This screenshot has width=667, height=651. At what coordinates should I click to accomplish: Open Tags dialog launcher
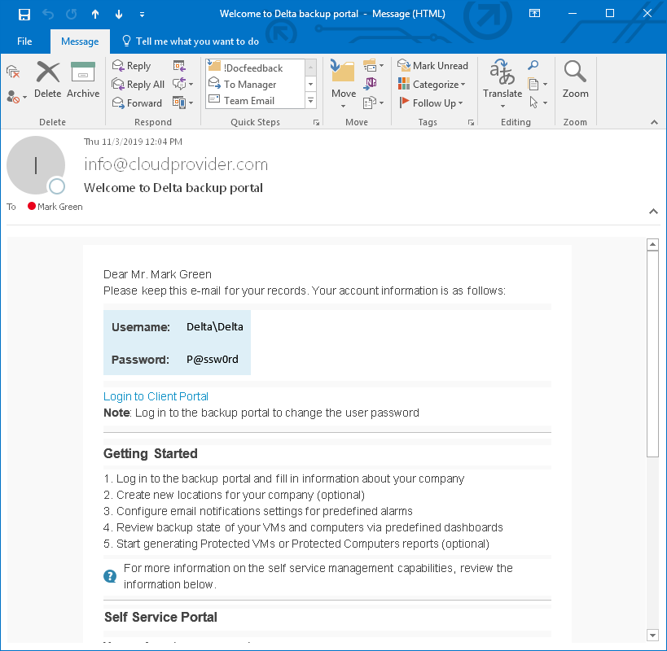tap(471, 122)
